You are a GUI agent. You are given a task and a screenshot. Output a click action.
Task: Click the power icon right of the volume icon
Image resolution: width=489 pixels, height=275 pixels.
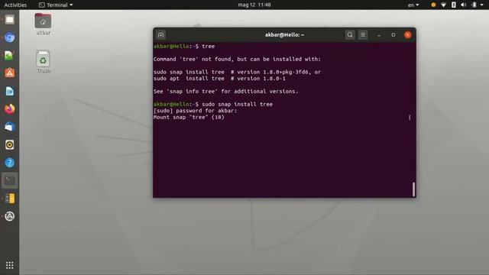(474, 5)
